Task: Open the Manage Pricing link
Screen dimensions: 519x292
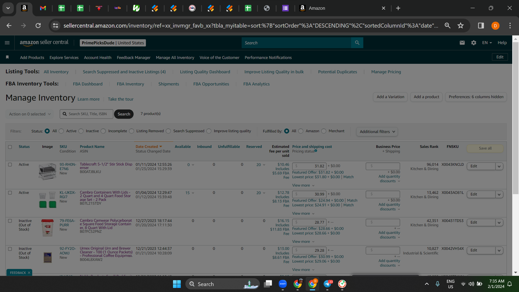Action: (x=386, y=72)
